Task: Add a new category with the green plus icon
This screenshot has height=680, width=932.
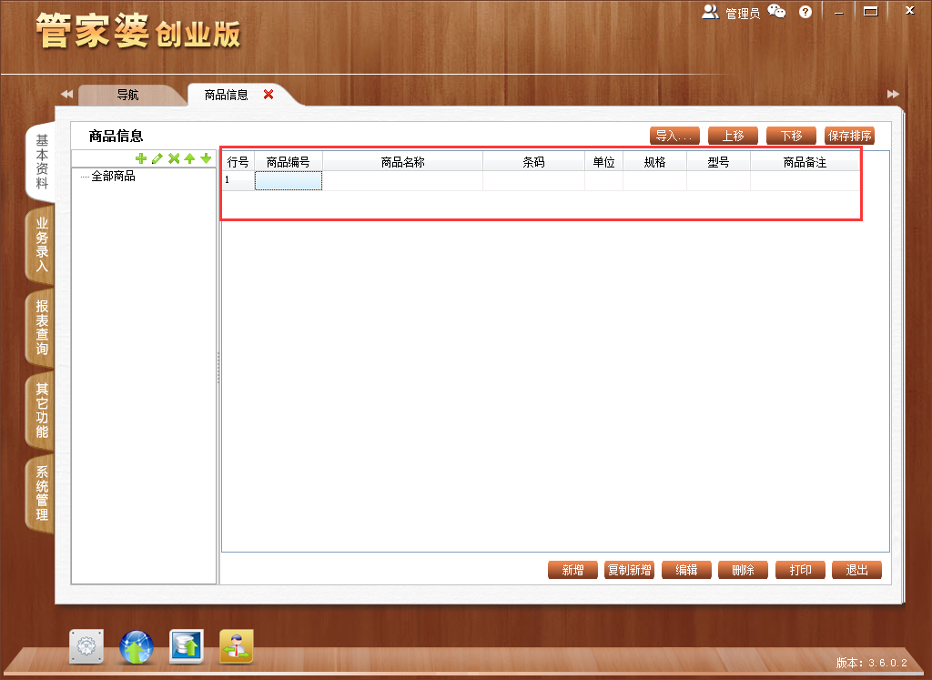Action: pyautogui.click(x=141, y=158)
